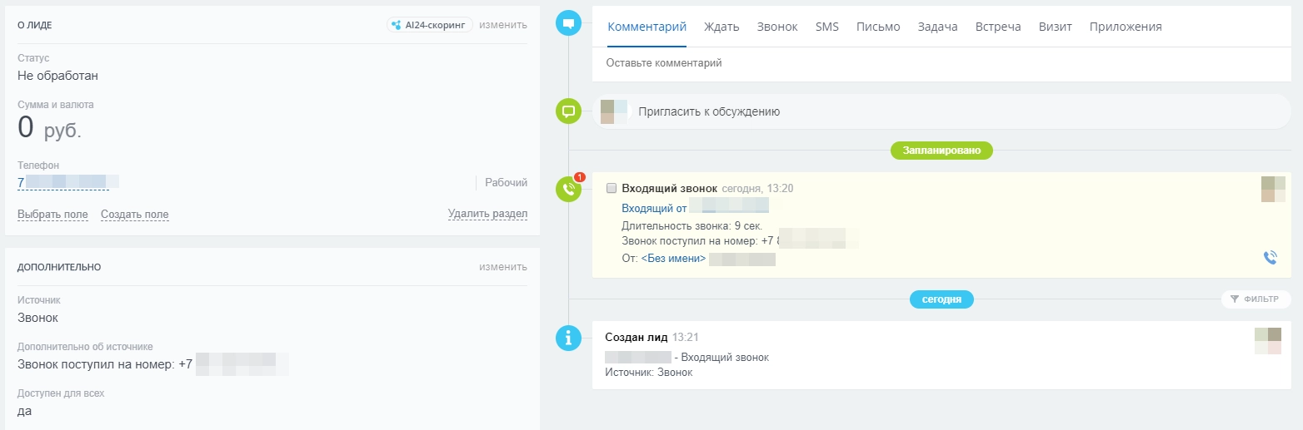Open the Визит tab
Image resolution: width=1303 pixels, height=430 pixels.
pos(1056,27)
